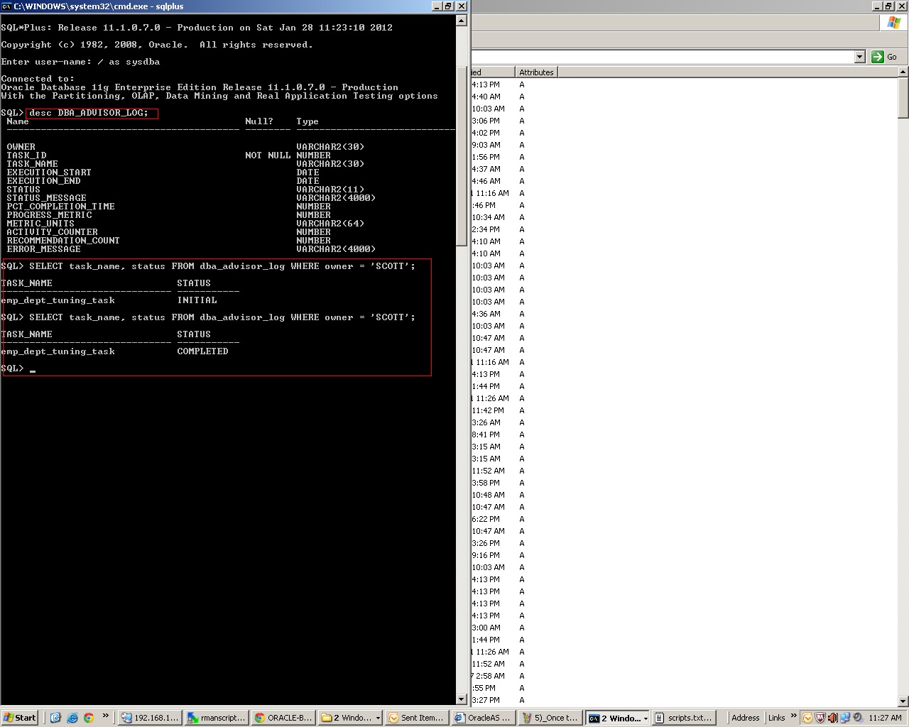Switch to the scripts.txt Notepad window

click(684, 718)
